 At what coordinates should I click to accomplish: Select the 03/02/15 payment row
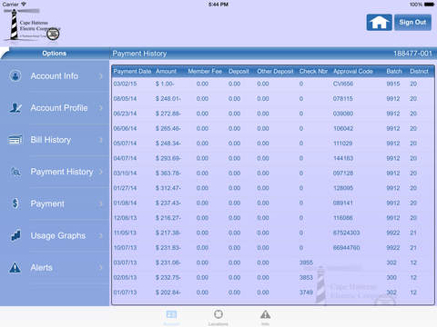click(x=273, y=84)
